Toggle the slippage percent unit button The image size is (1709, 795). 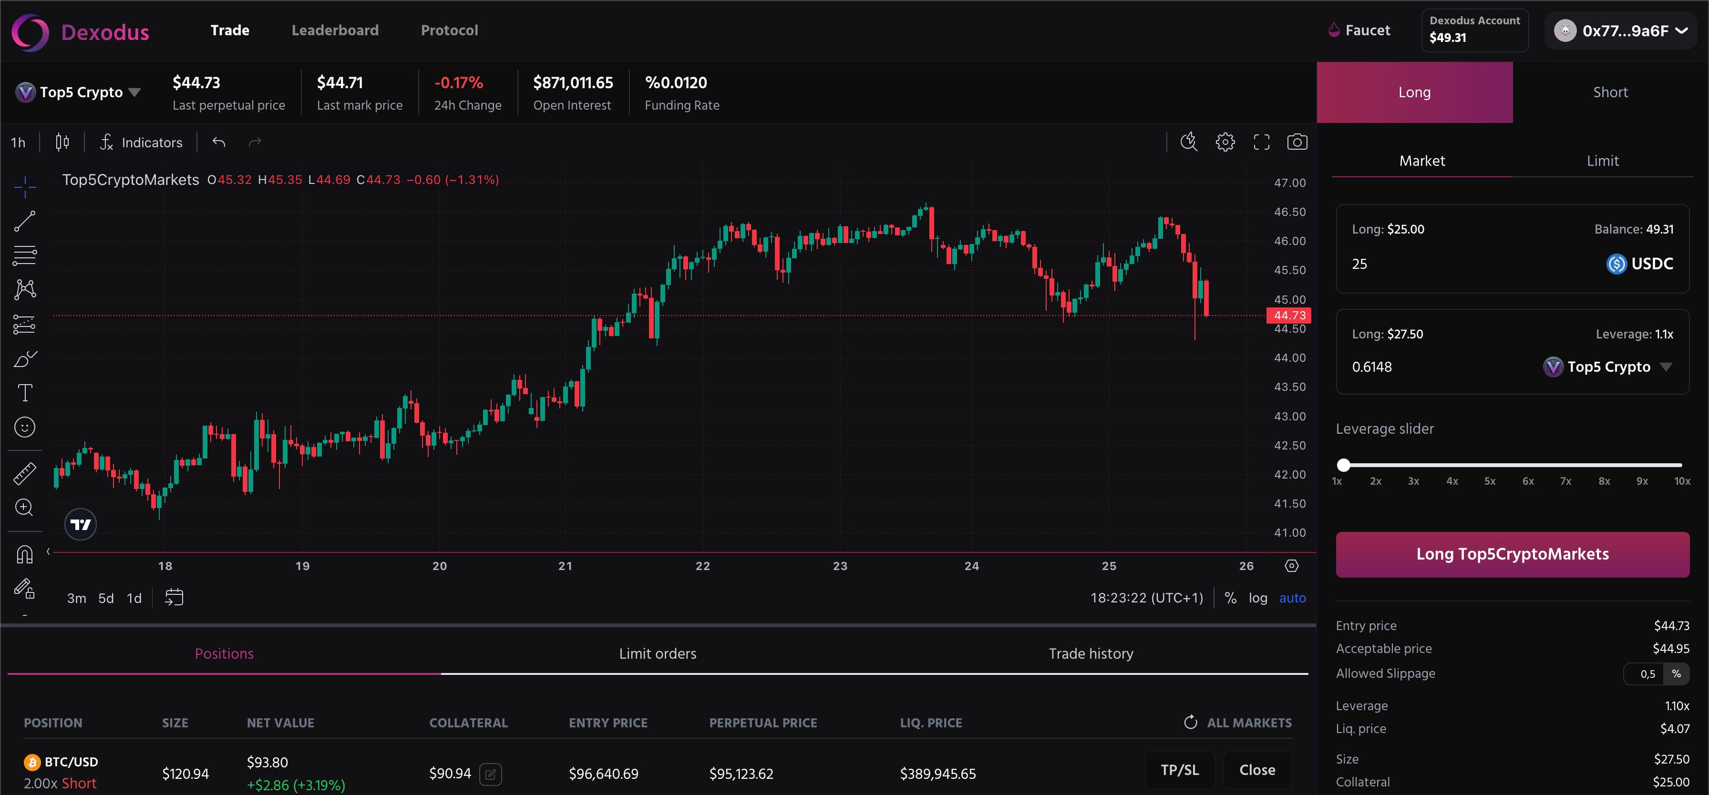tap(1676, 673)
